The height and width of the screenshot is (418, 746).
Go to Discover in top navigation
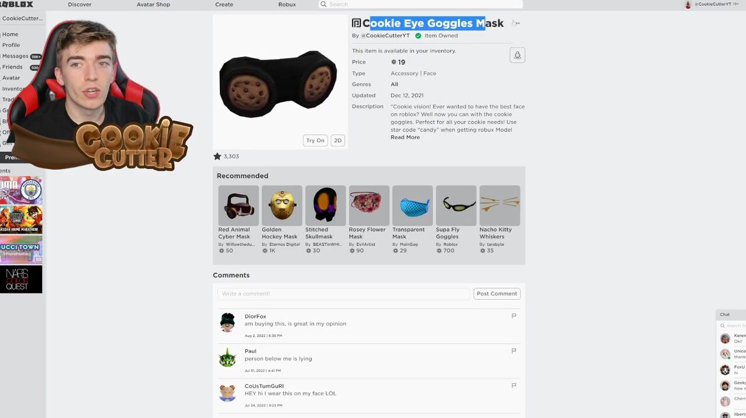[x=80, y=4]
